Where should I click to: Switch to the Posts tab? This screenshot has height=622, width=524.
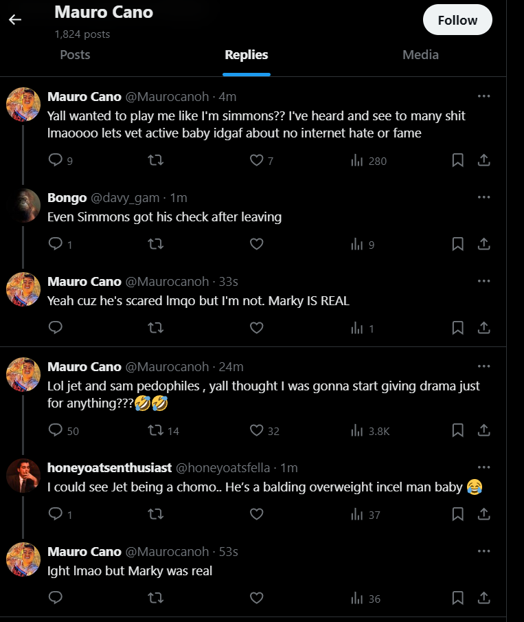tap(75, 55)
